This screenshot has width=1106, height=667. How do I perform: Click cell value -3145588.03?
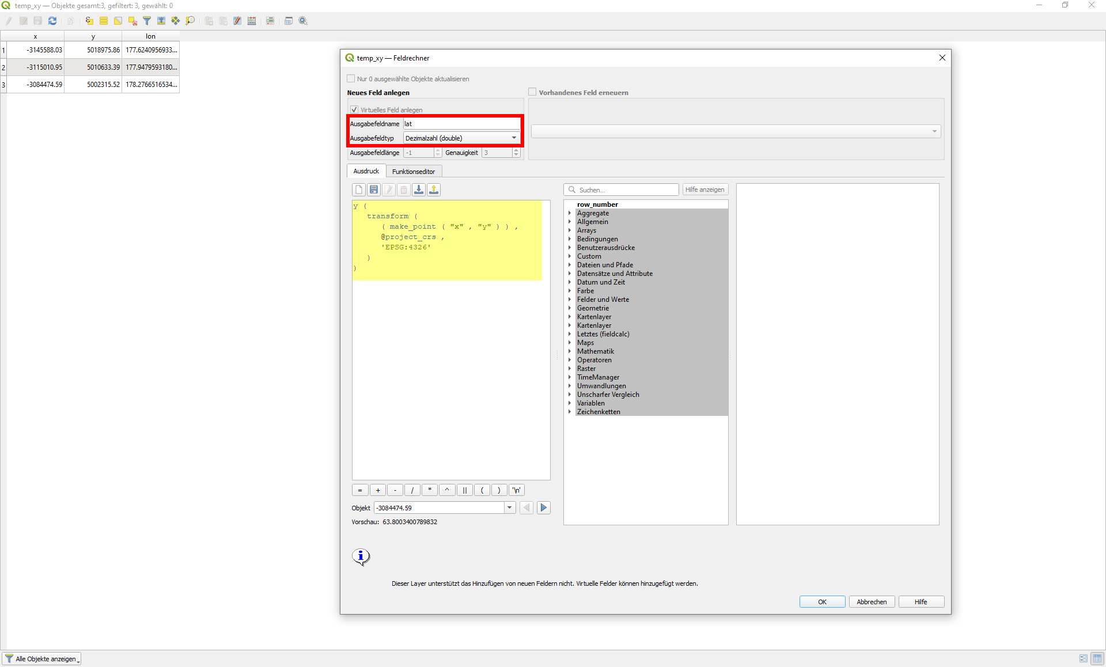click(35, 50)
